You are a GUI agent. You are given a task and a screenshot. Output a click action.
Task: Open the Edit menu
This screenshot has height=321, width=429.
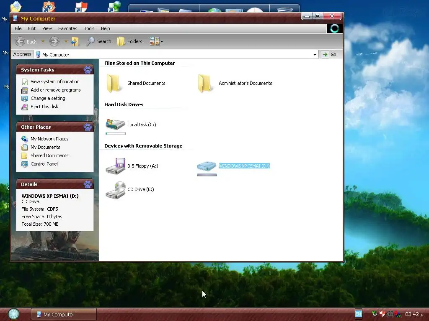coord(32,28)
